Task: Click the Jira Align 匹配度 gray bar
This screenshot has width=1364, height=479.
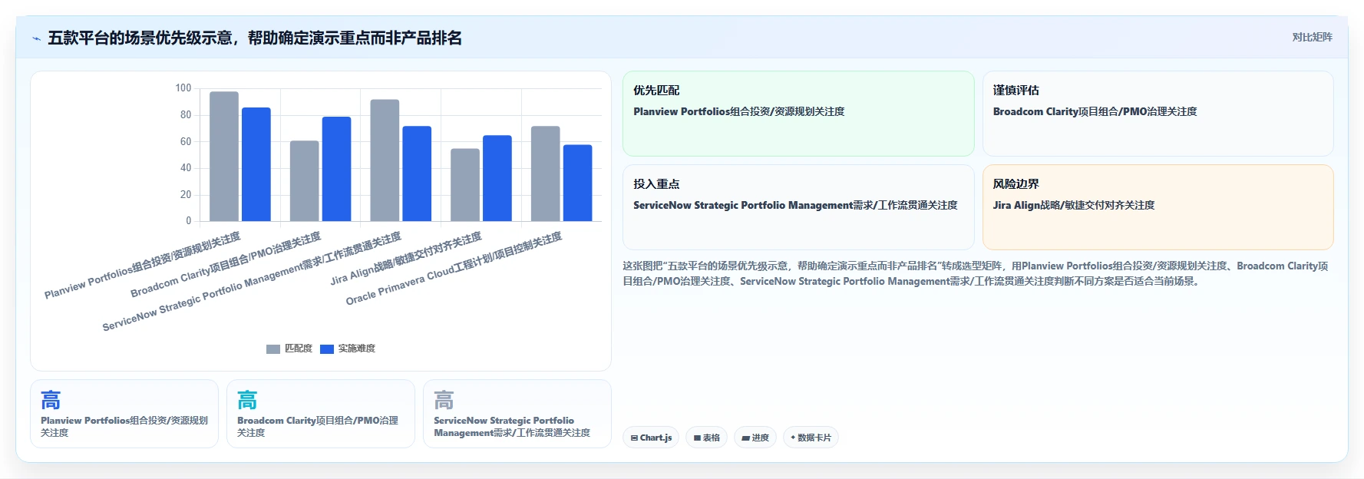Action: pos(465,185)
